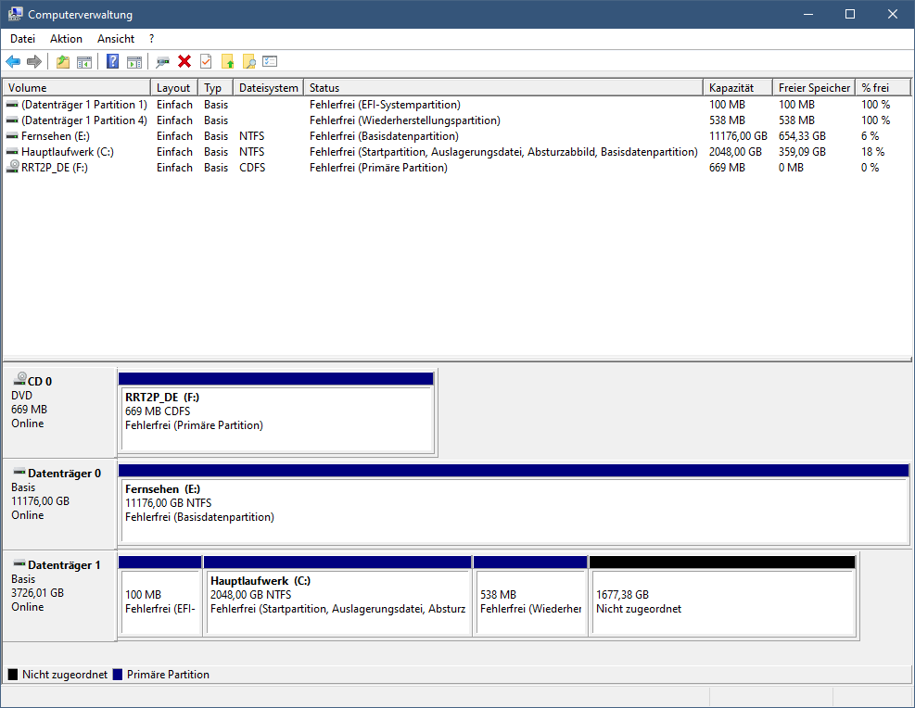Click 'Nicht zugeordnet' legend label
The image size is (915, 708).
(65, 674)
